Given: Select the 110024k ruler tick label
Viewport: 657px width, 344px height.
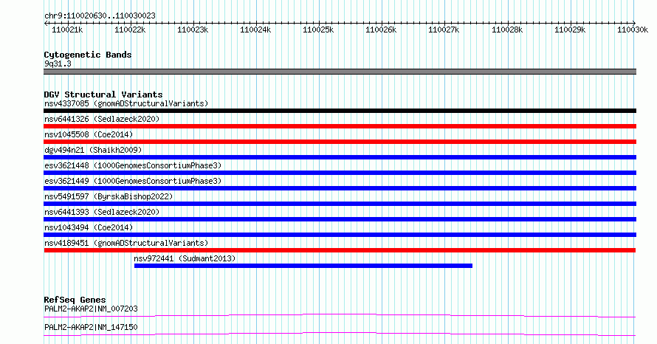Looking at the screenshot, I should [x=255, y=30].
